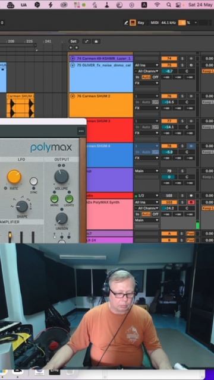
Task: Arm track 76 for recording
Action: click(191, 96)
